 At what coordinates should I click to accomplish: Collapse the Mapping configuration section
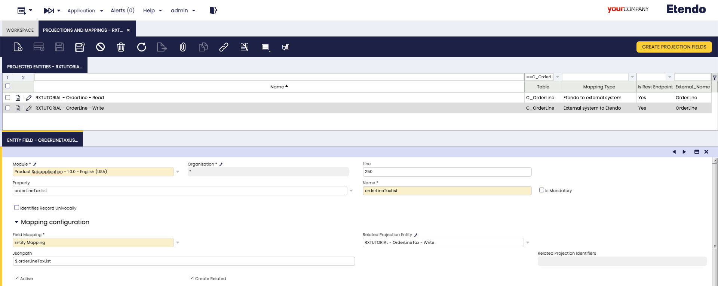pos(16,222)
